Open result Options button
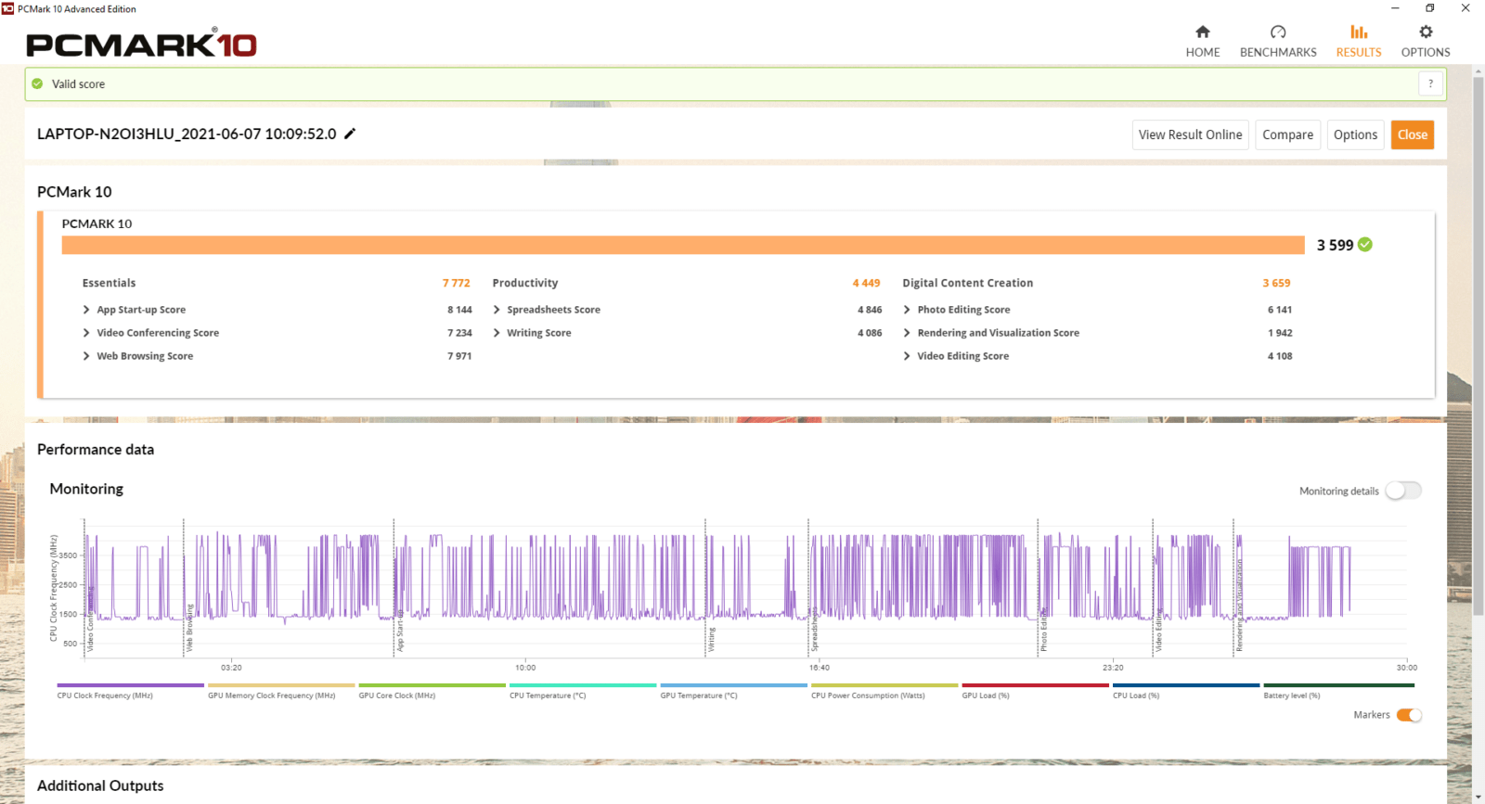The height and width of the screenshot is (804, 1485). point(1355,134)
